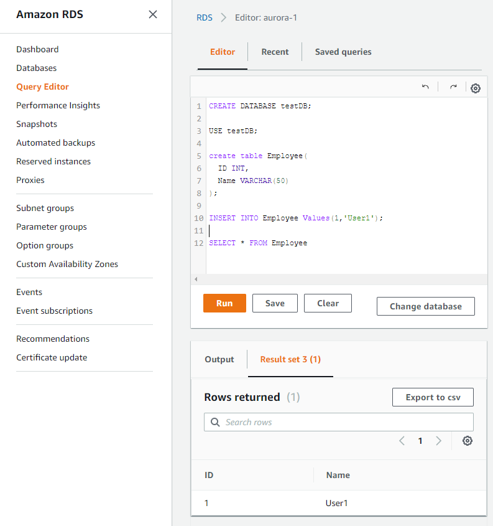Go to previous results page
This screenshot has width=493, height=526.
click(x=402, y=441)
